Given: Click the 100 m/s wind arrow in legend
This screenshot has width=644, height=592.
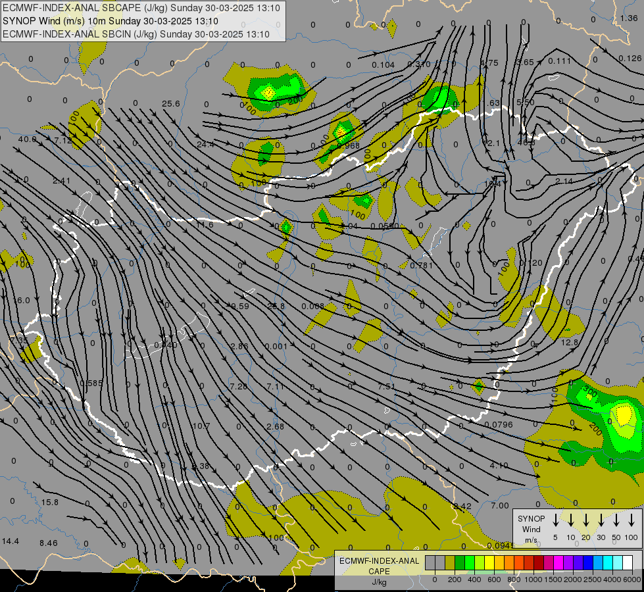Looking at the screenshot, I should pos(632,520).
